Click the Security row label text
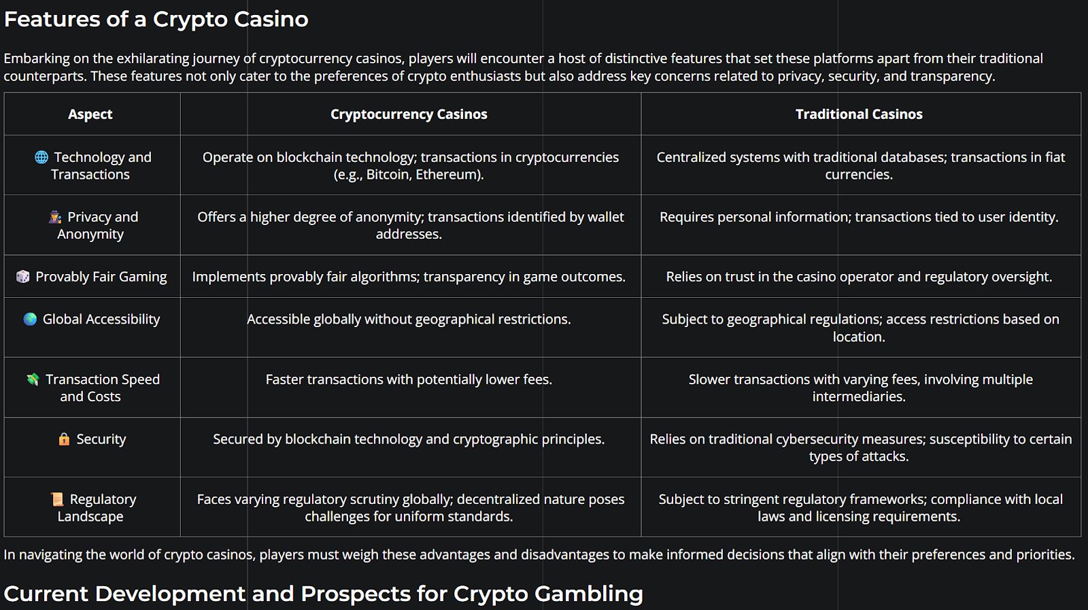1088x610 pixels. 101,439
